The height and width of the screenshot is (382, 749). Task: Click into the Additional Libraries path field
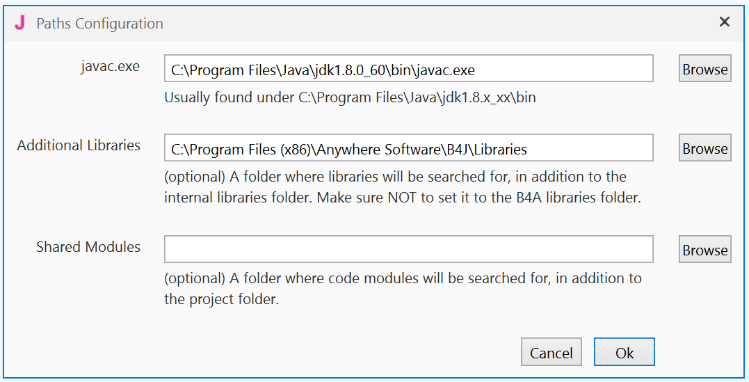(408, 148)
